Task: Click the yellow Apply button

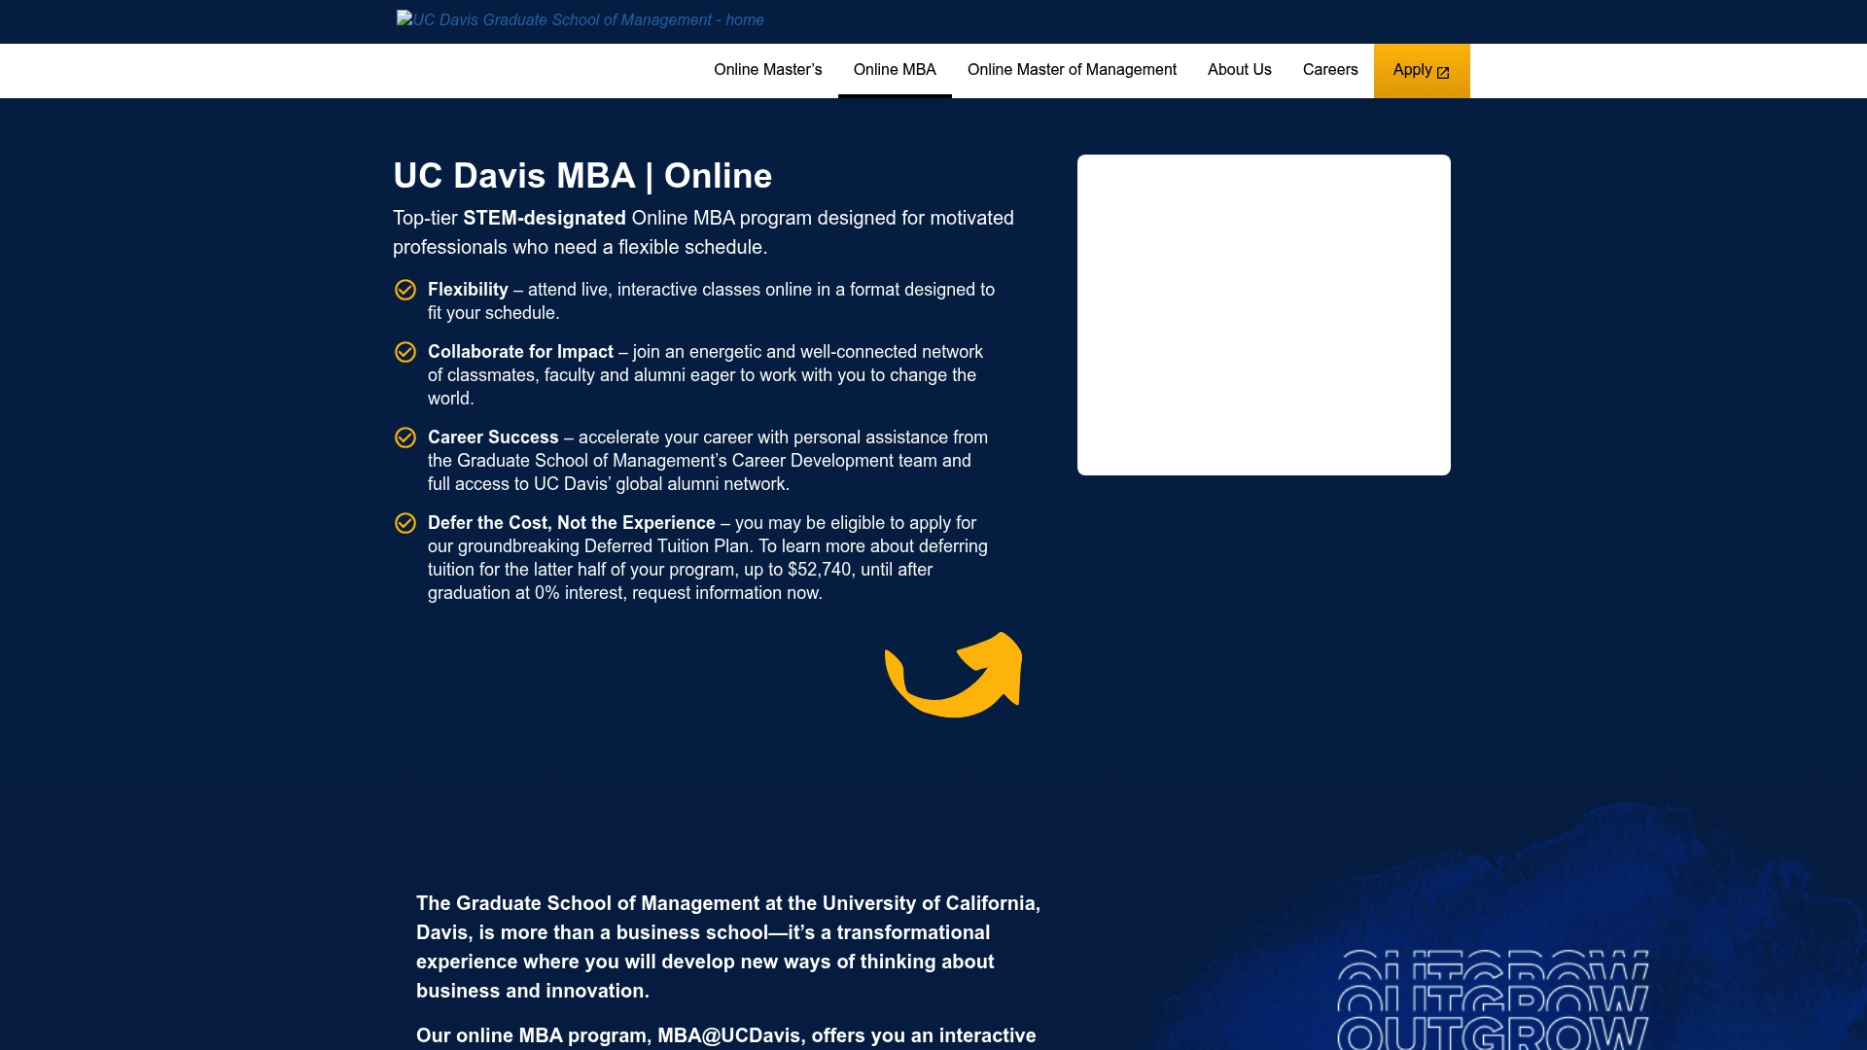Action: [x=1422, y=70]
